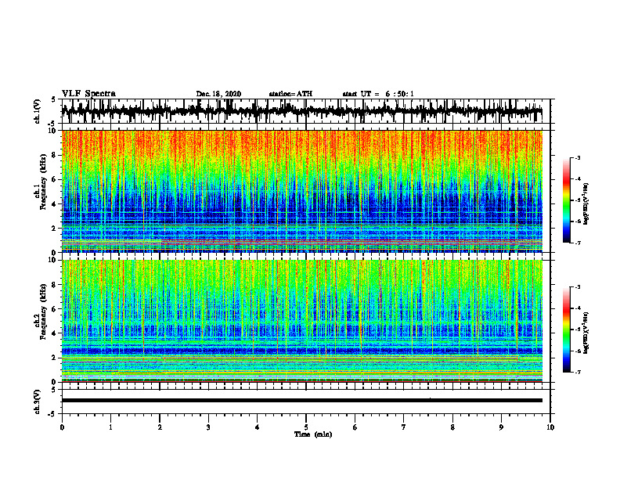Click the "1" label on the time axis
The height and width of the screenshot is (479, 620).
(110, 427)
